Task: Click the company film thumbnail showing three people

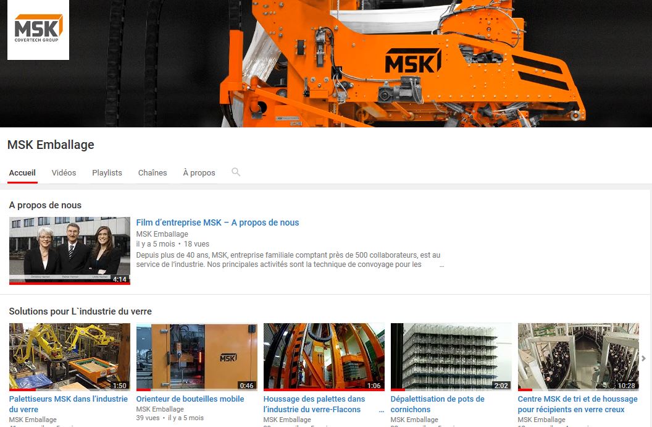Action: coord(69,250)
